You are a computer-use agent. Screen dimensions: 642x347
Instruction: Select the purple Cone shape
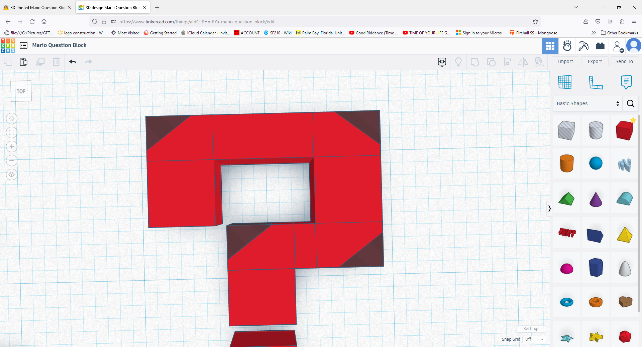(596, 199)
